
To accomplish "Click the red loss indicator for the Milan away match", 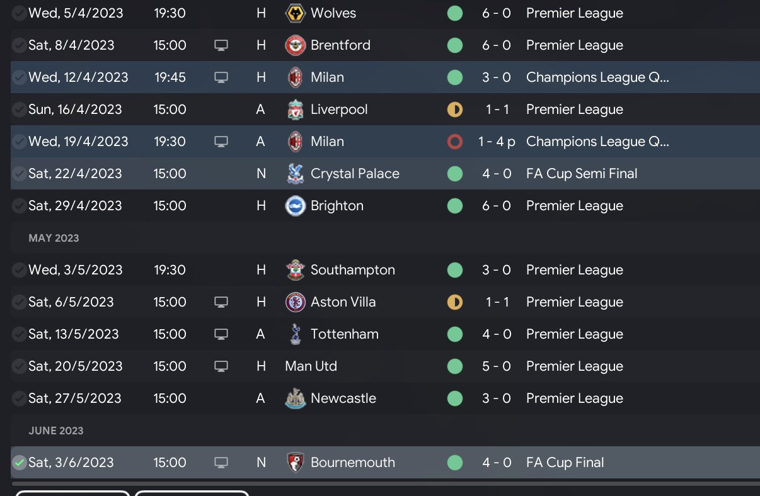I will [x=454, y=142].
